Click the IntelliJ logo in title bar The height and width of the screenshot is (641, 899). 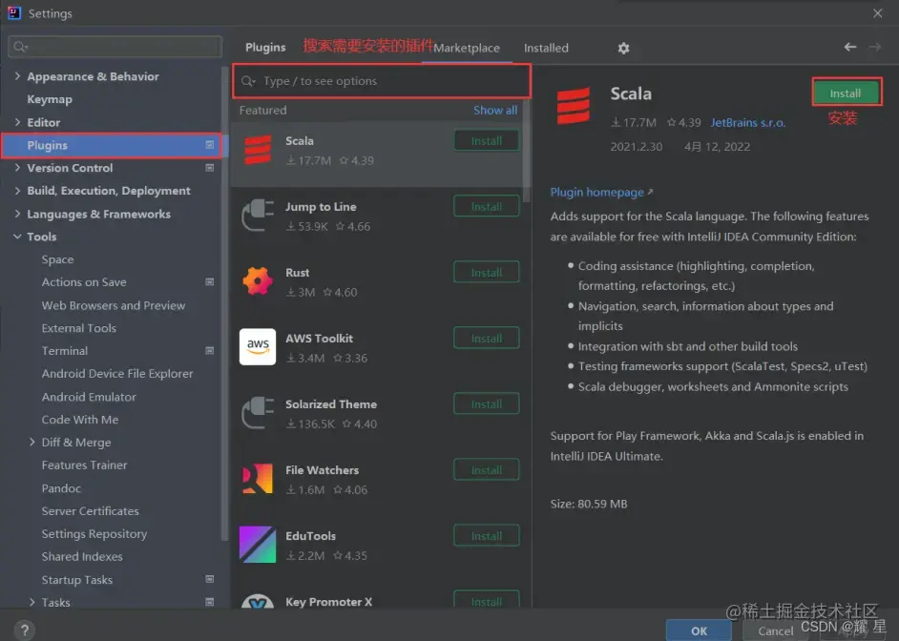[14, 13]
